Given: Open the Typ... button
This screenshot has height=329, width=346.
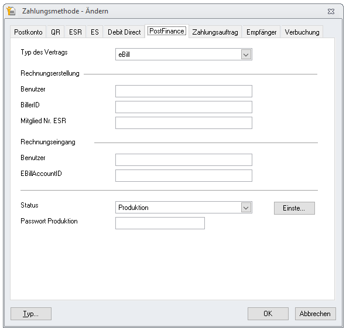Looking at the screenshot, I should (31, 314).
